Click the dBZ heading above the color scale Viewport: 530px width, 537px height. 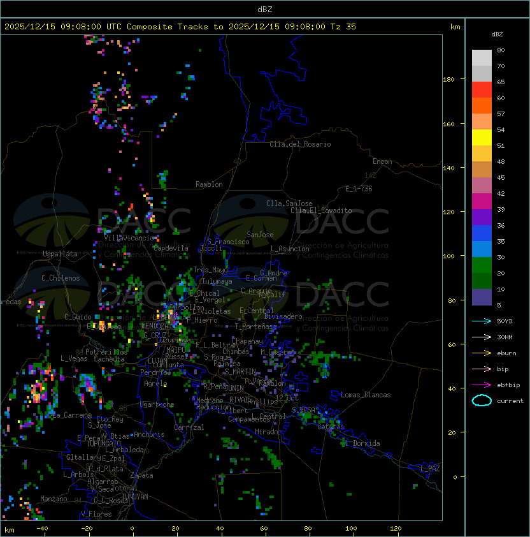click(497, 34)
